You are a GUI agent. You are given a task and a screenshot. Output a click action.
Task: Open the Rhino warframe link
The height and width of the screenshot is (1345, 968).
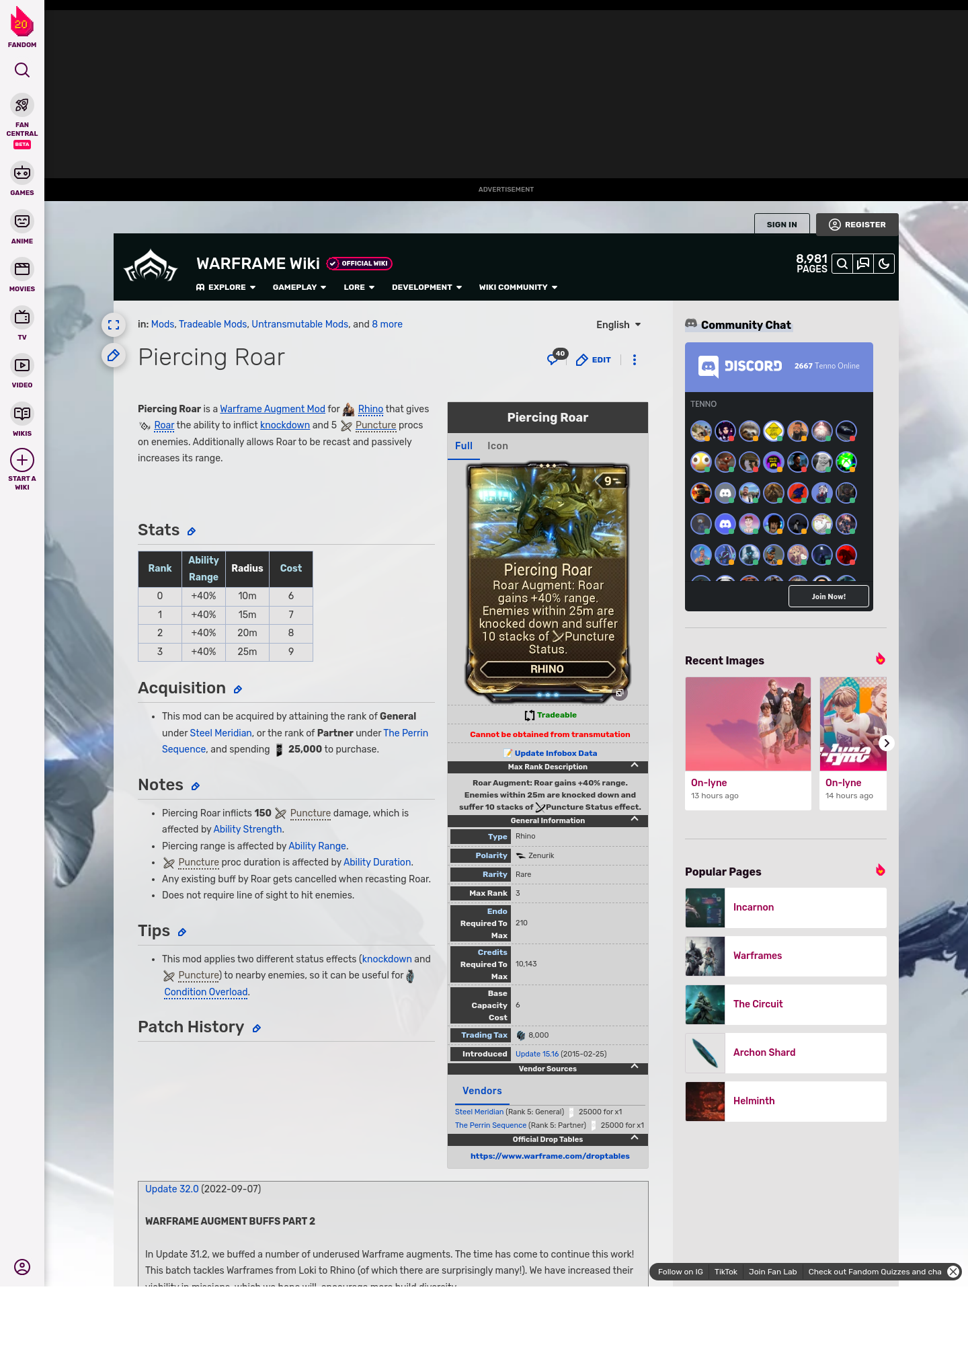click(x=370, y=409)
